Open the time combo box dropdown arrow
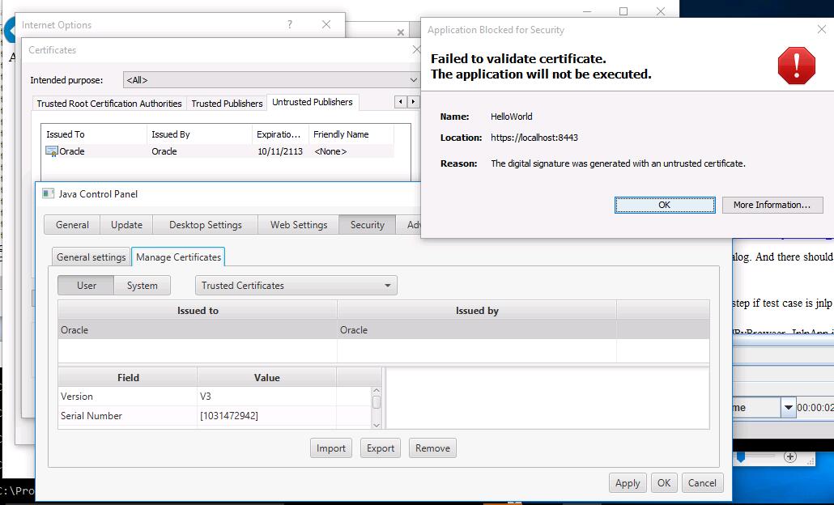This screenshot has width=834, height=505. pyautogui.click(x=788, y=408)
